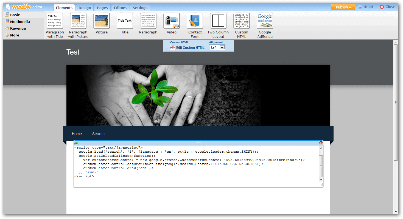Switch to the Settings tab

(140, 8)
